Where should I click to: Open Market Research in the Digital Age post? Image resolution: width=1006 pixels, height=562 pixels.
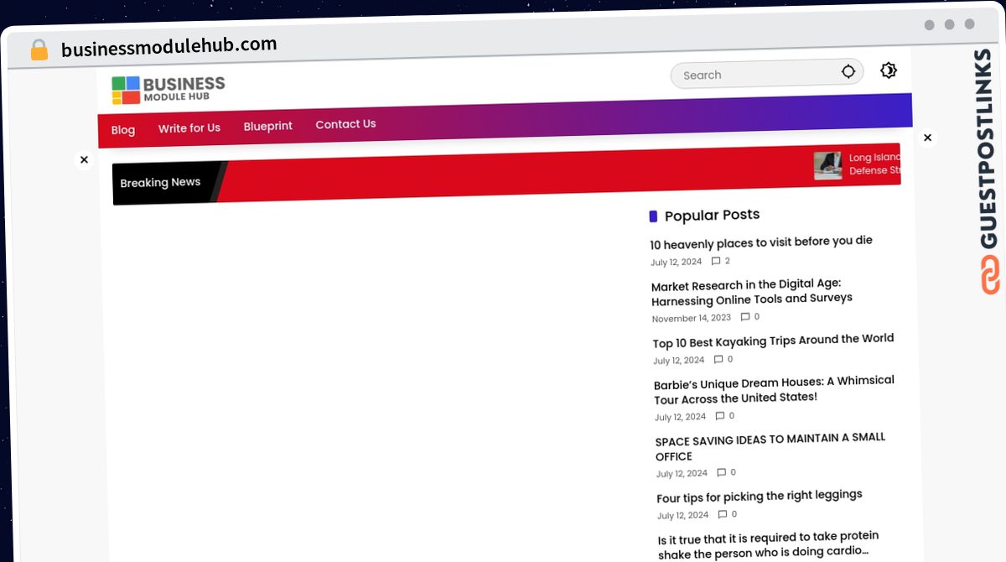click(751, 292)
